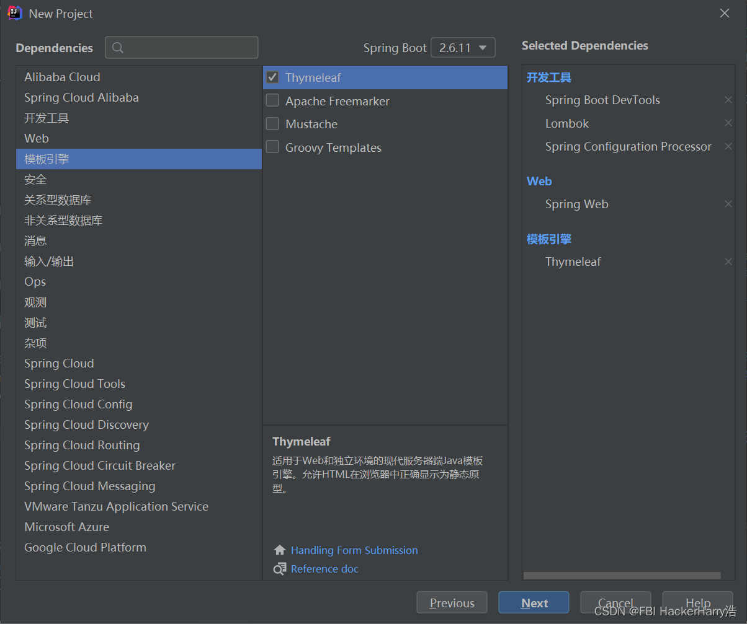Click the search magnifier icon

[119, 48]
